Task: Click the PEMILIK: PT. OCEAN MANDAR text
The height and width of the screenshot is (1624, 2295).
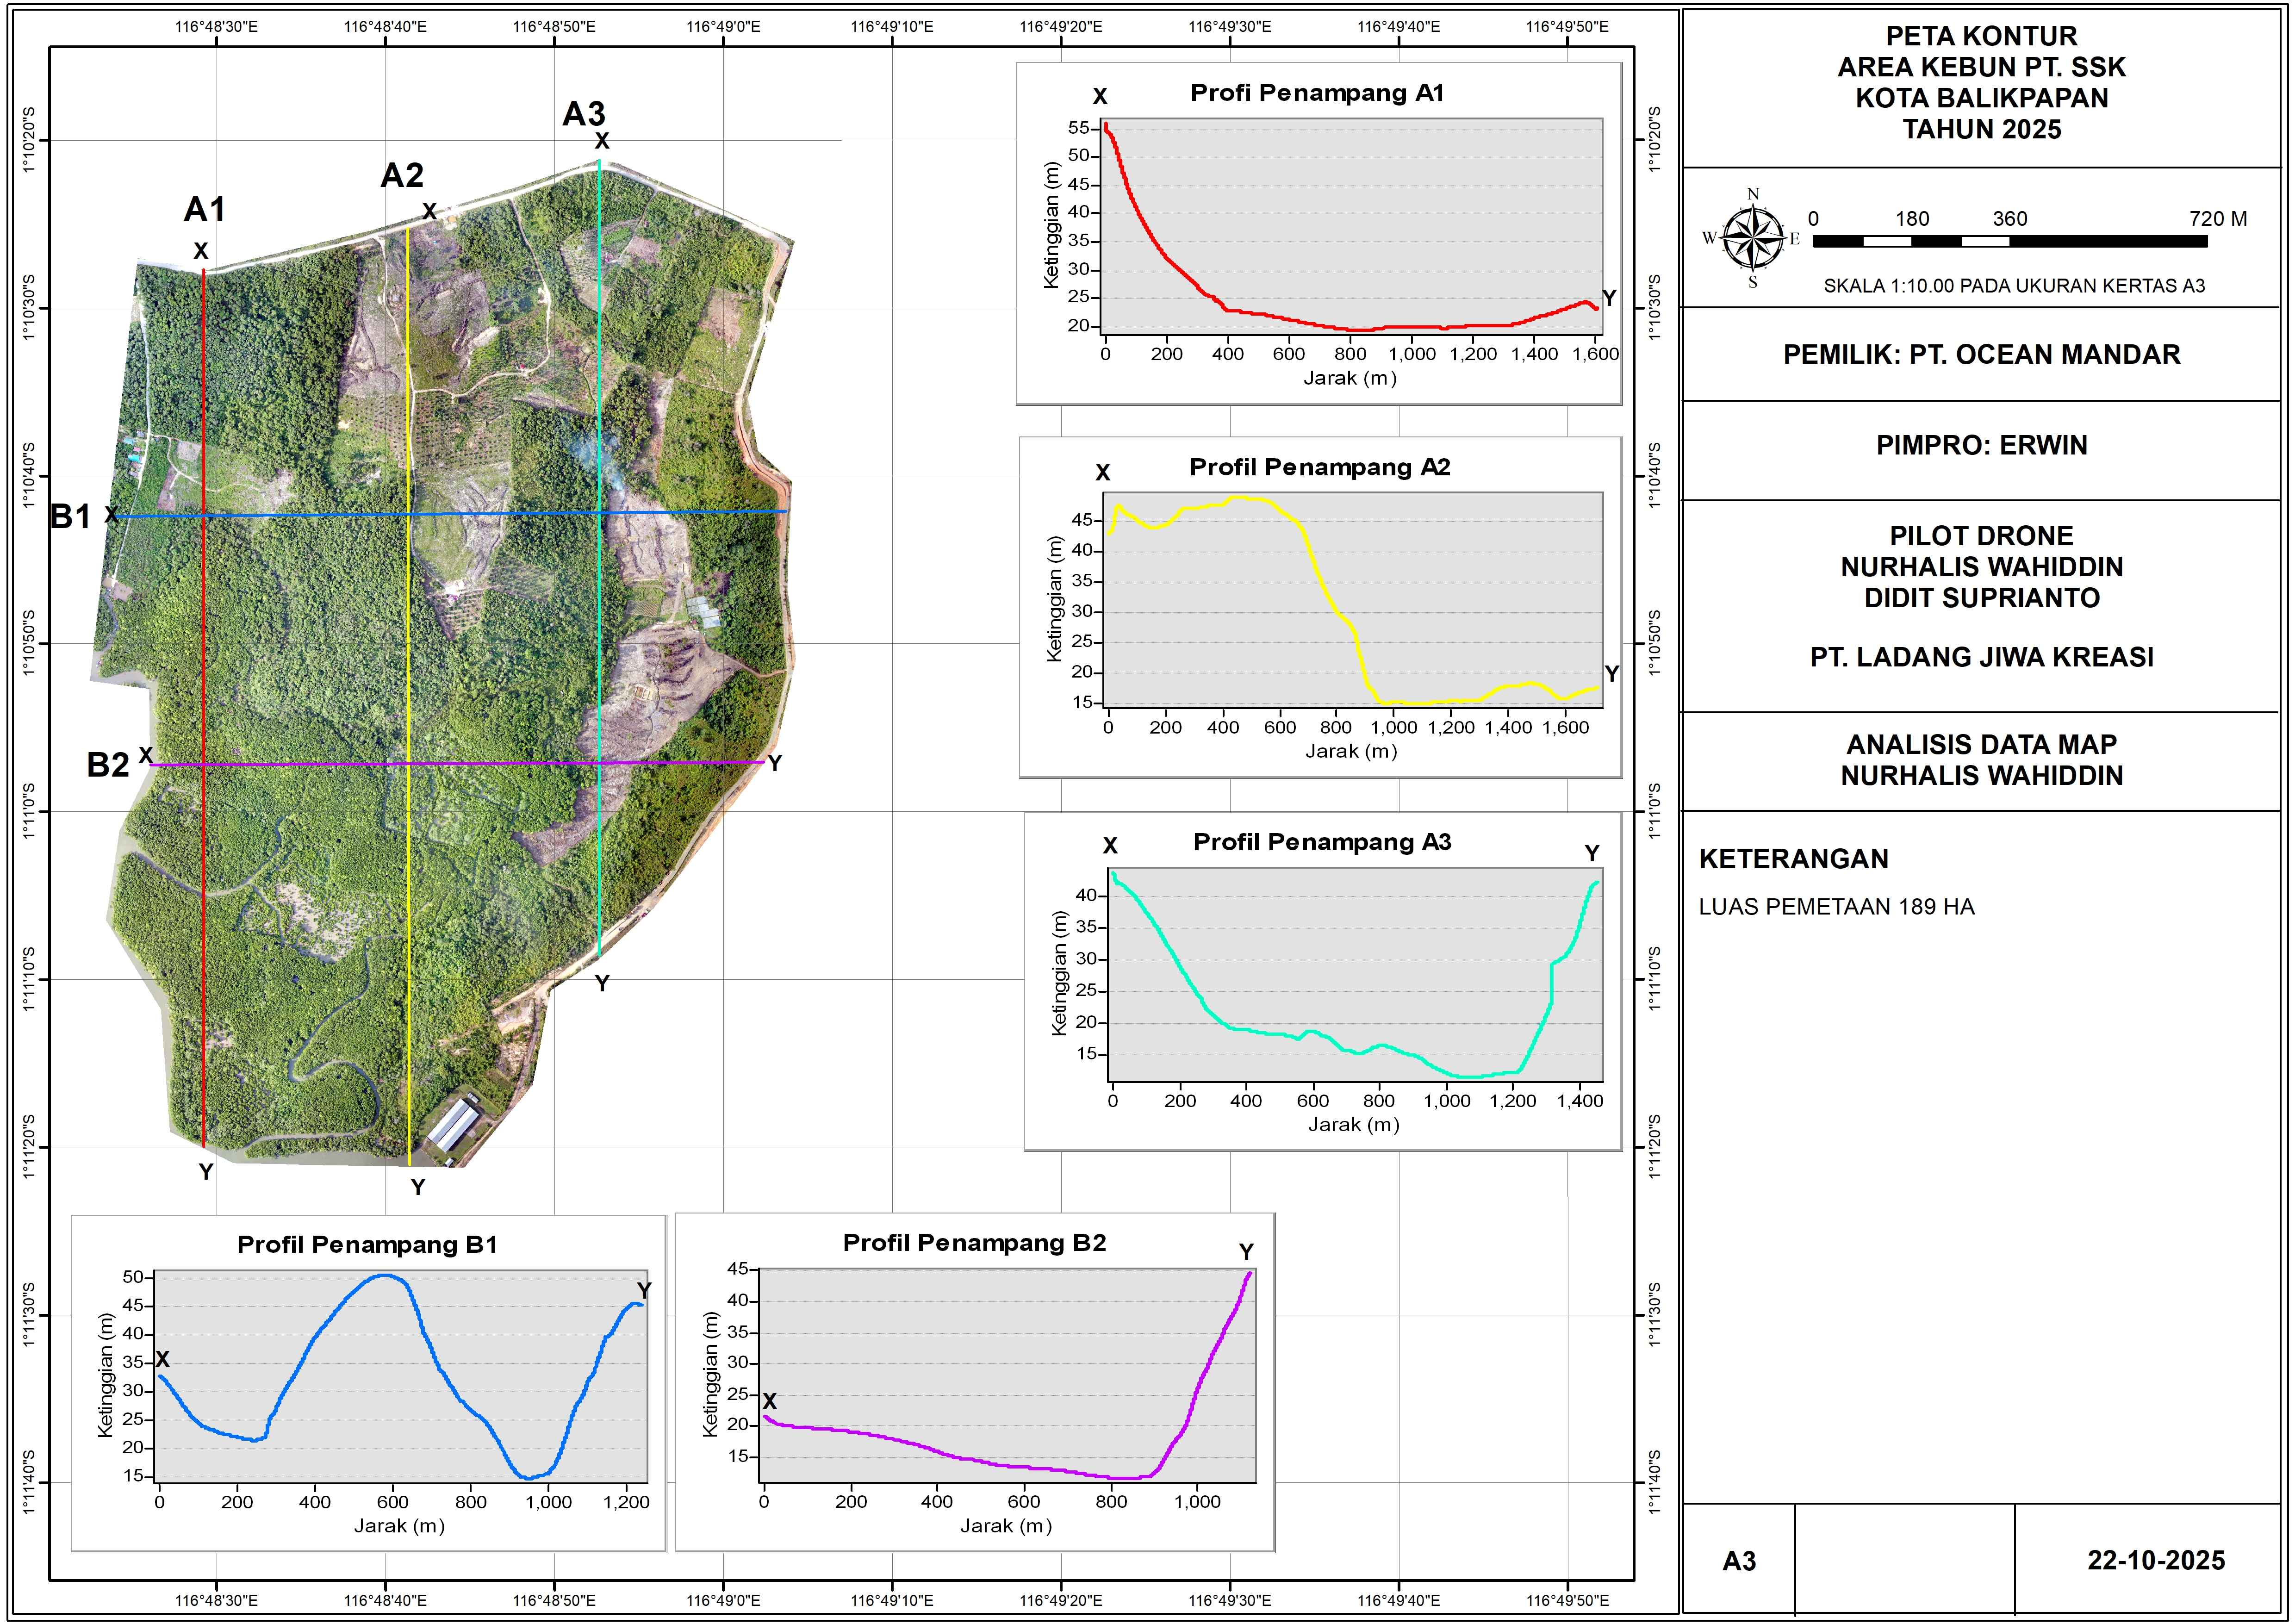Action: tap(1981, 355)
